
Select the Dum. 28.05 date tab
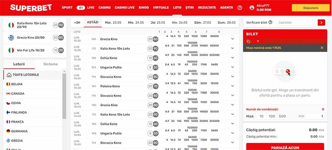point(226,22)
